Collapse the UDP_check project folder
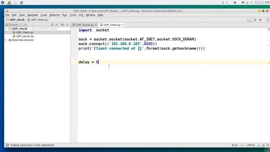 coord(6,29)
